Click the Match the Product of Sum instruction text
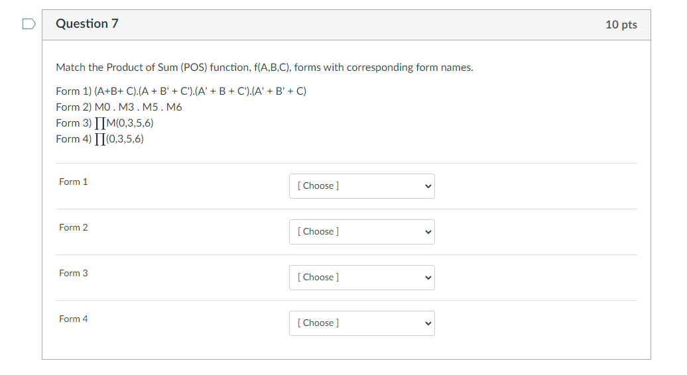 264,68
